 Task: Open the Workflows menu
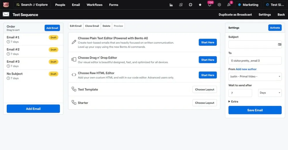tap(94, 5)
